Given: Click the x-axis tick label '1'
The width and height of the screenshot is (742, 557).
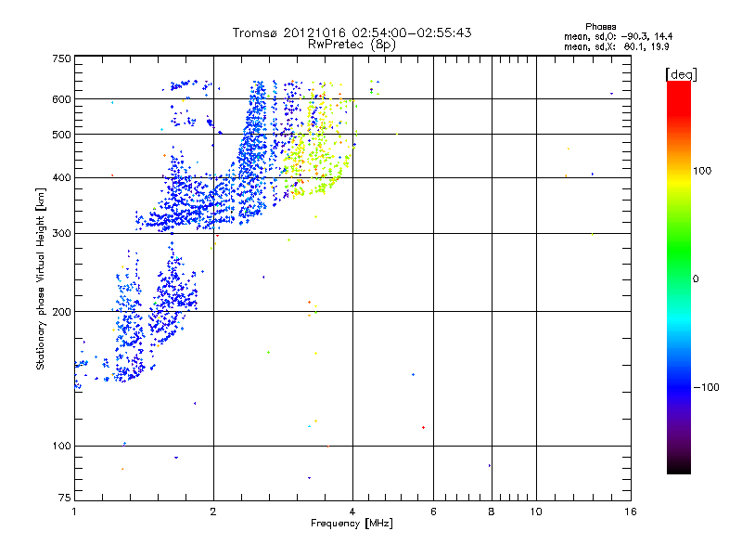Looking at the screenshot, I should pos(74,512).
